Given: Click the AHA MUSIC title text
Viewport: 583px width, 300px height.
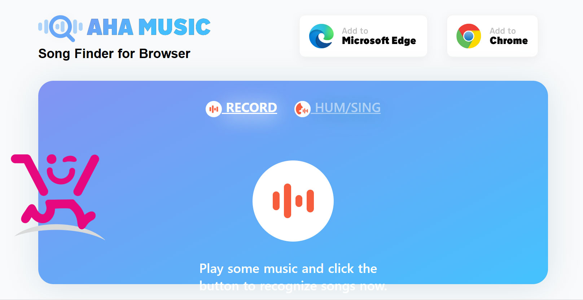Looking at the screenshot, I should pos(149,27).
